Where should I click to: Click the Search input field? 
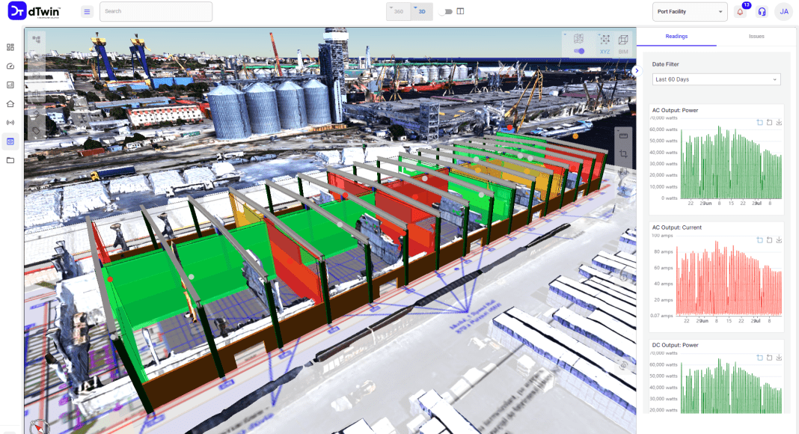tap(156, 11)
